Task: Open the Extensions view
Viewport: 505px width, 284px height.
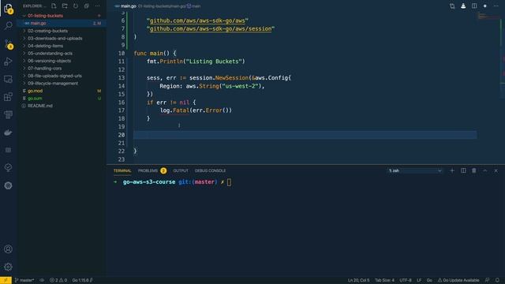Action: coord(9,96)
